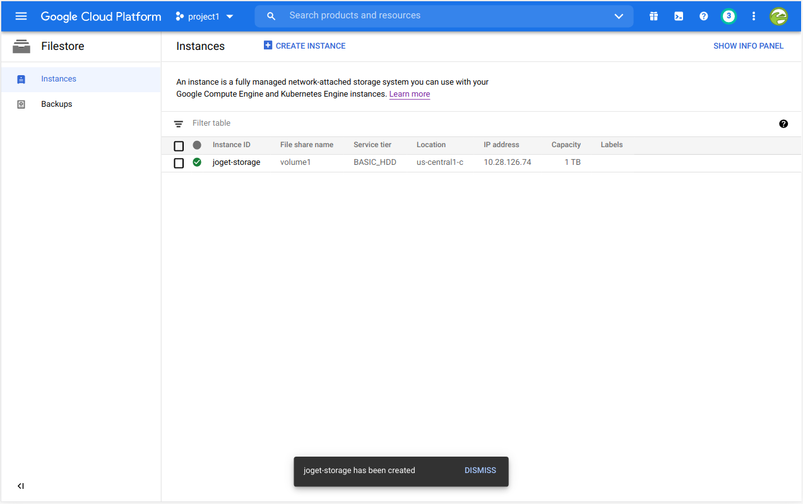Click the user account avatar
The image size is (803, 504).
point(778,16)
